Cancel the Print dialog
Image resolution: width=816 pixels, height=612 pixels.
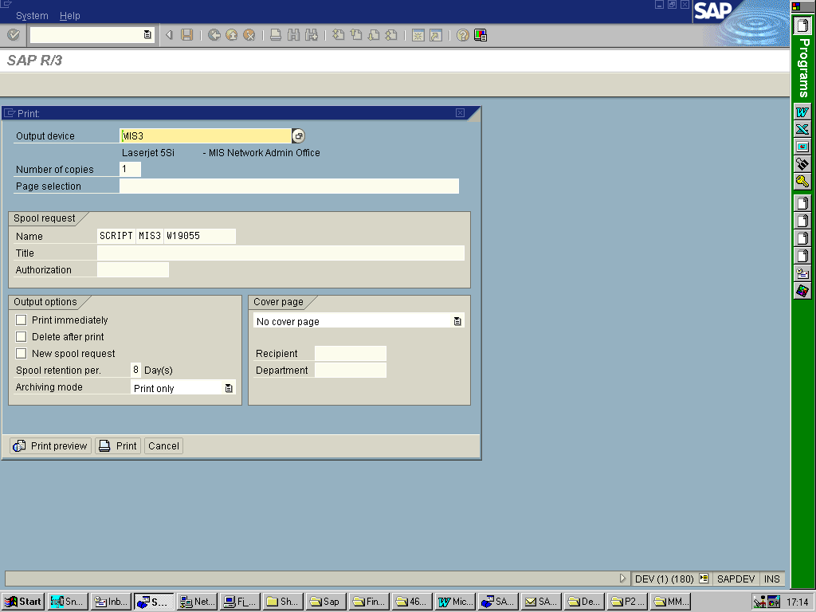click(x=163, y=446)
